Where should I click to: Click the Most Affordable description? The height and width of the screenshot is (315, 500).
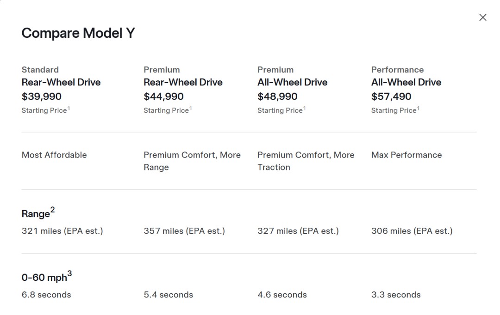[54, 155]
